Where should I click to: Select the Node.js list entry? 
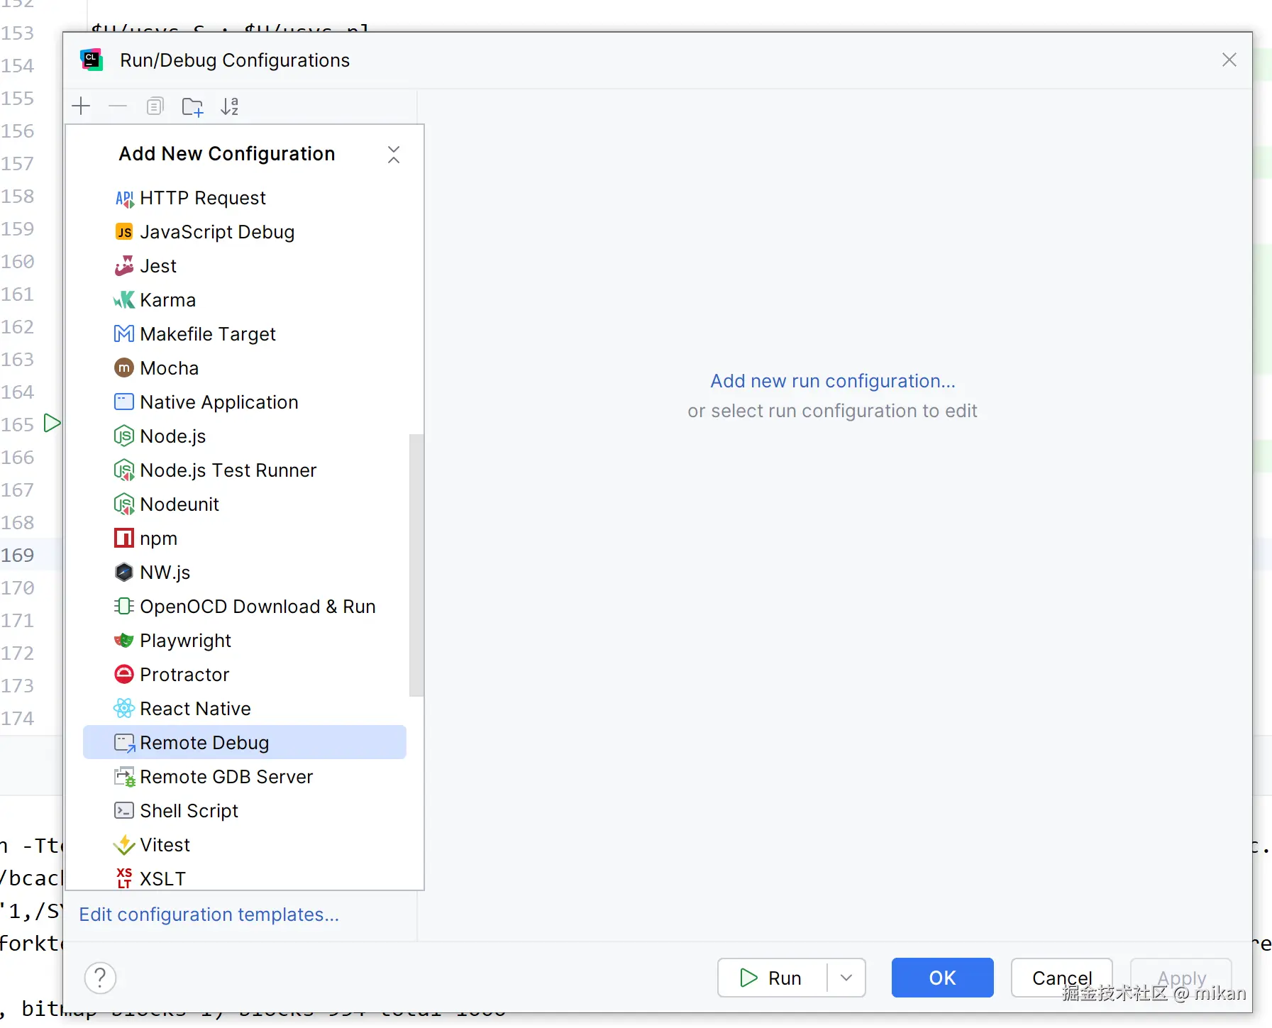245,436
